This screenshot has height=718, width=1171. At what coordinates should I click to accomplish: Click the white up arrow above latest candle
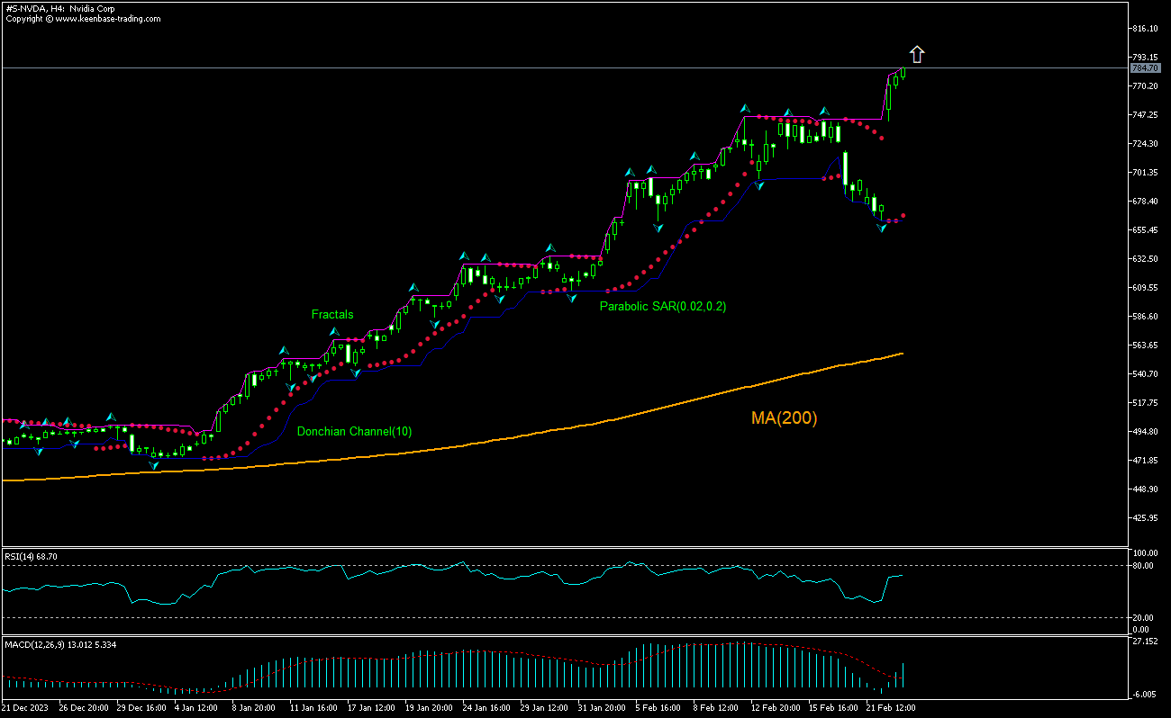tap(917, 55)
